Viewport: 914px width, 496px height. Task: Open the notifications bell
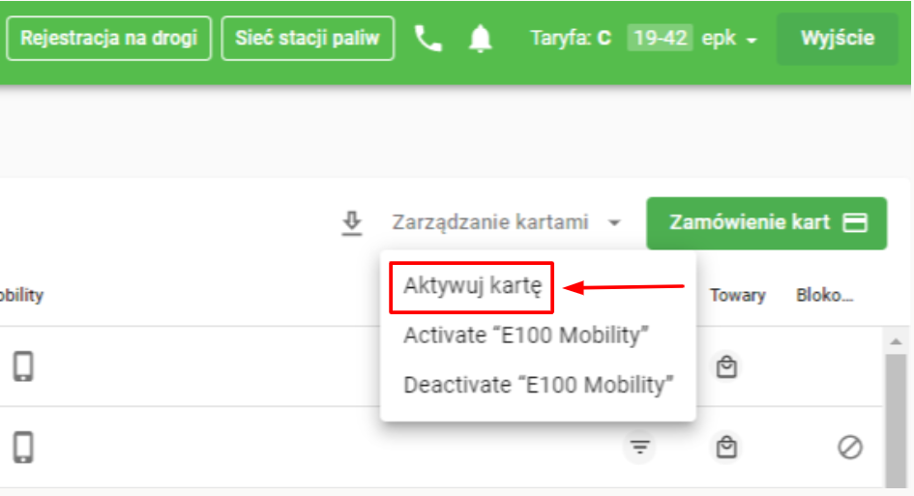click(x=481, y=39)
